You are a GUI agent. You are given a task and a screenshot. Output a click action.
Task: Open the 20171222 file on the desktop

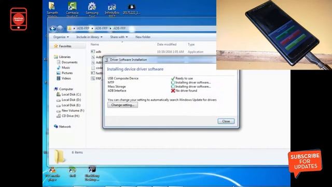(x=131, y=7)
